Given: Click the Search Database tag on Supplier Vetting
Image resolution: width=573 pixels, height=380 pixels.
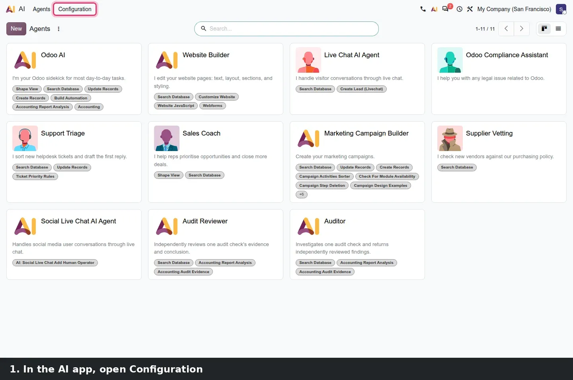Looking at the screenshot, I should [x=457, y=167].
